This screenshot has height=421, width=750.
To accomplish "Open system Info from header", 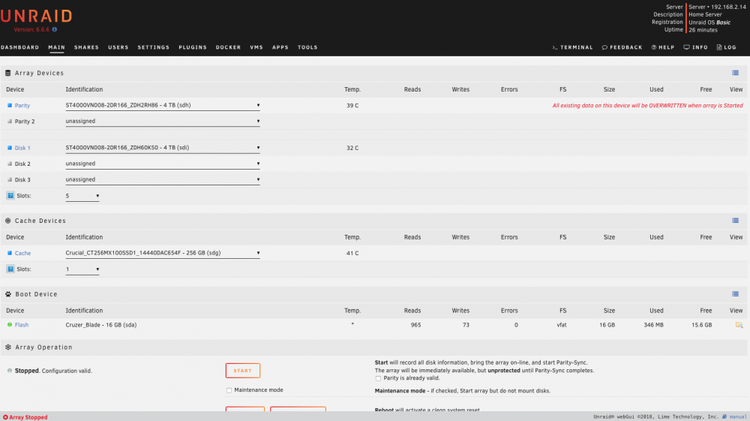I will click(x=695, y=47).
